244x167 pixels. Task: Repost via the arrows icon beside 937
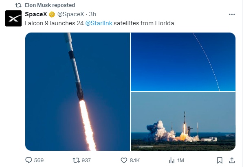pos(76,160)
